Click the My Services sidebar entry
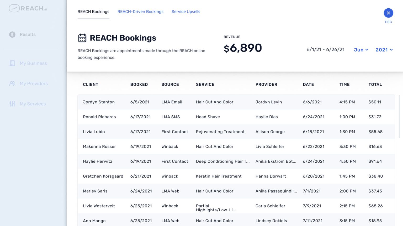The height and width of the screenshot is (226, 403). click(33, 104)
